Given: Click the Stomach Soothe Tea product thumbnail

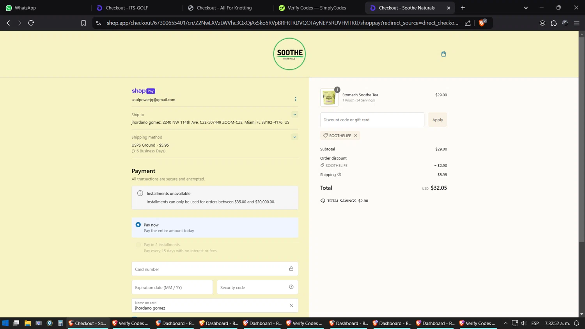Looking at the screenshot, I should (x=329, y=97).
